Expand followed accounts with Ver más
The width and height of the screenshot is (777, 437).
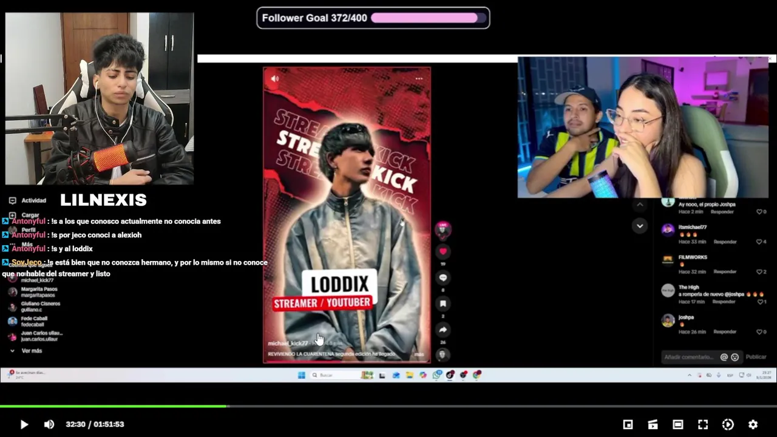click(26, 351)
